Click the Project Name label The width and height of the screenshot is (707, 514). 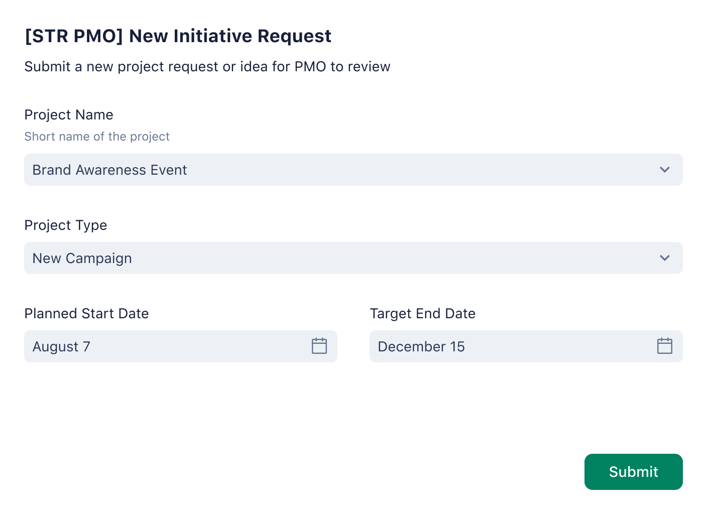69,115
